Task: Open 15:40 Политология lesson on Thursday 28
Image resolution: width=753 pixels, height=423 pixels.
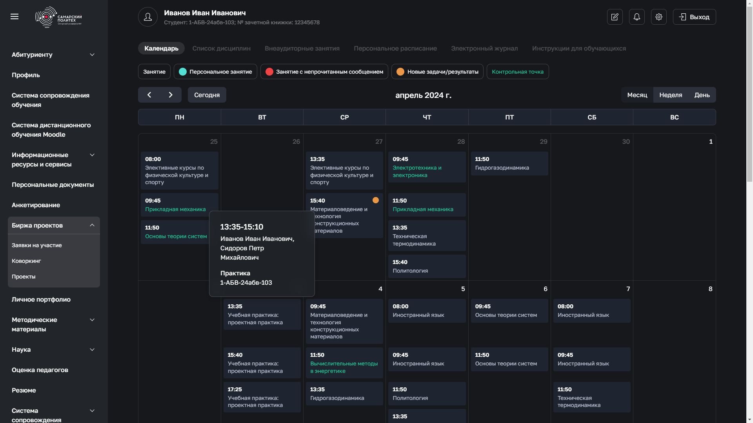Action: 427,266
